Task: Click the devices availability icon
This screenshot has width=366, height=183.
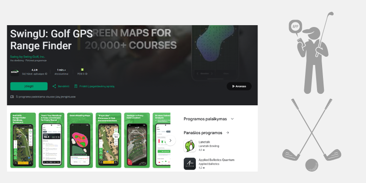Action: [12, 97]
